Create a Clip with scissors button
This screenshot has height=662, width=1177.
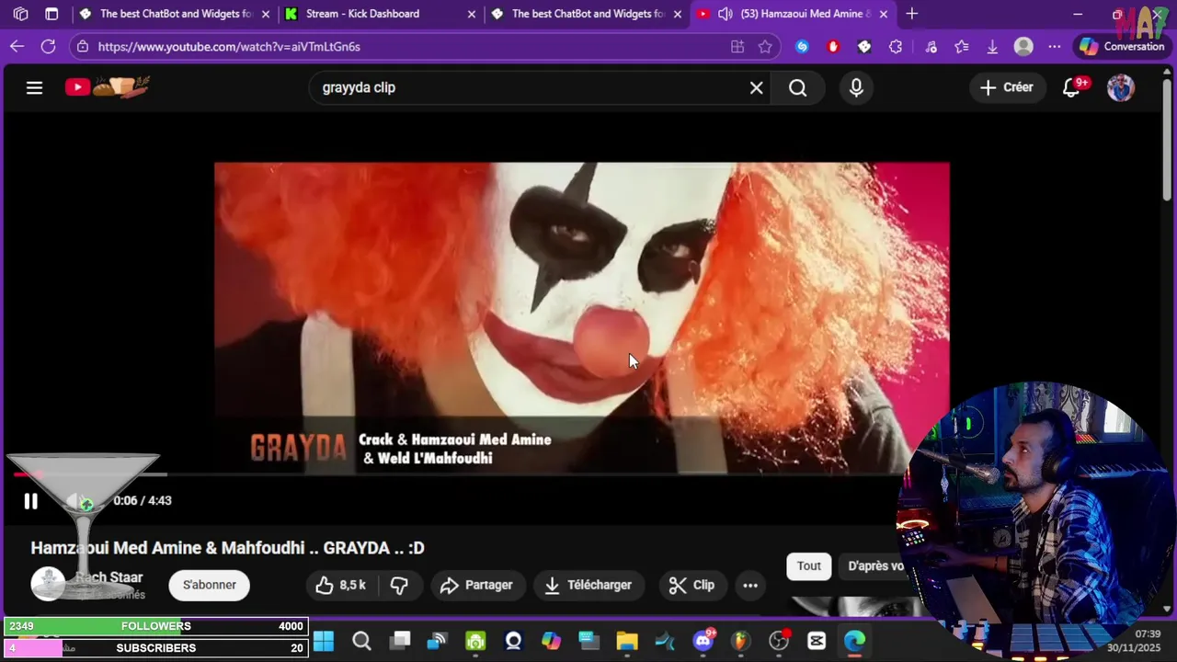coord(691,585)
